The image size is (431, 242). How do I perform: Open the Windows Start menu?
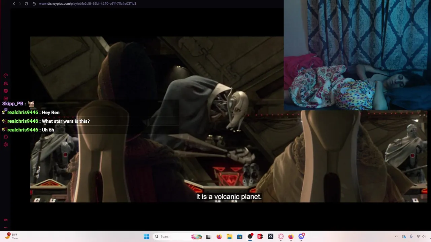click(146, 237)
